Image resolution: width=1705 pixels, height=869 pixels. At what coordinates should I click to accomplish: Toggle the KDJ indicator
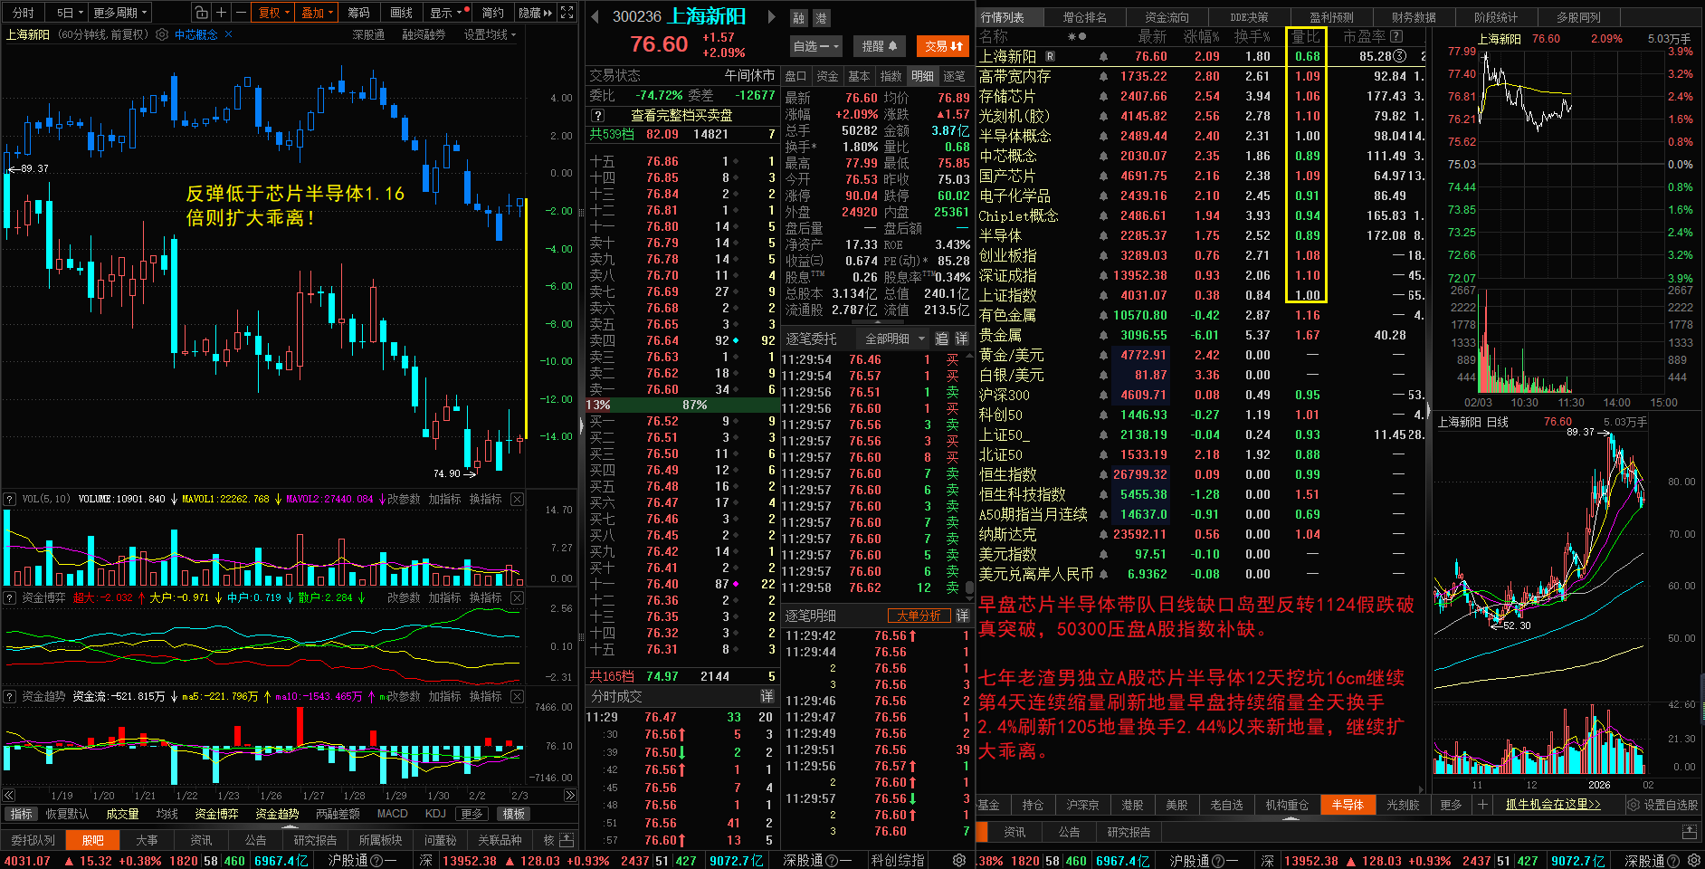pyautogui.click(x=435, y=814)
